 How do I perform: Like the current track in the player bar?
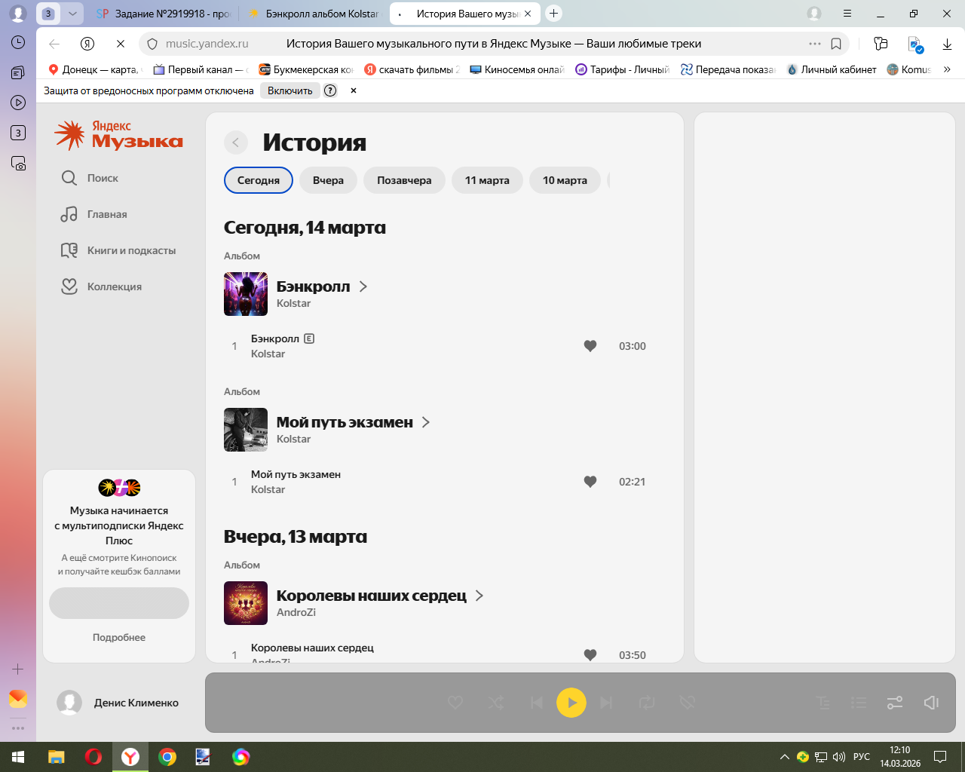pyautogui.click(x=455, y=703)
